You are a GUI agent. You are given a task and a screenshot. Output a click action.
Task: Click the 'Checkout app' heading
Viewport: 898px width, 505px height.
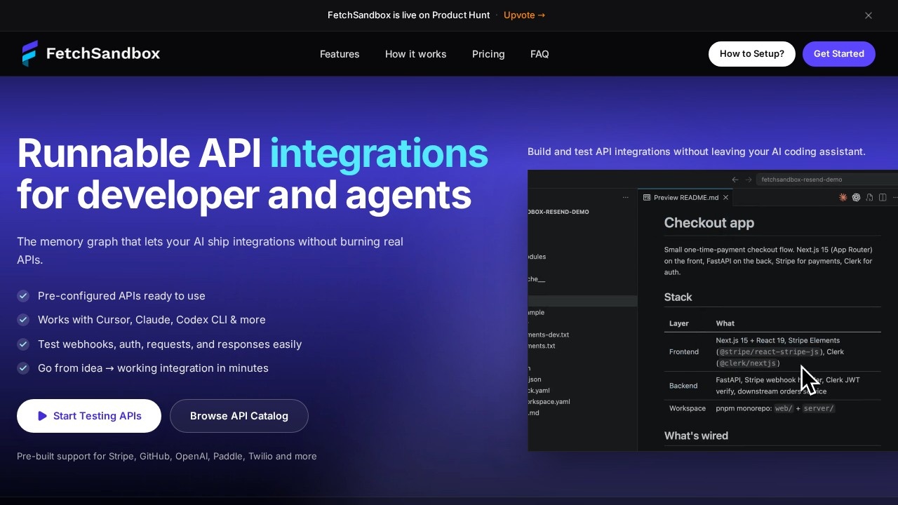709,223
